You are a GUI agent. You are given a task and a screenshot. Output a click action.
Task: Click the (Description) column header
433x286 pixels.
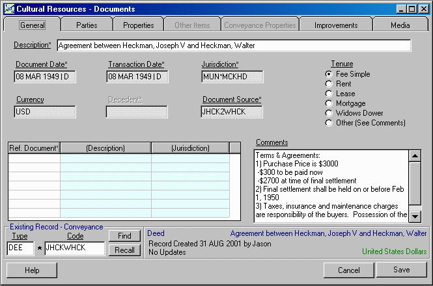[105, 148]
